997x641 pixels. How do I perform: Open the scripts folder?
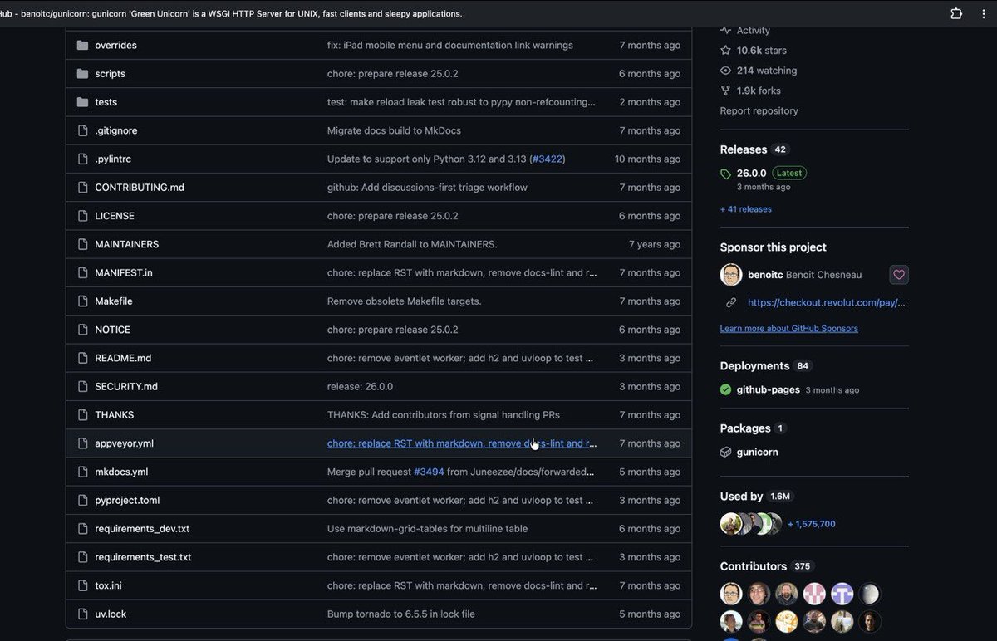pyautogui.click(x=110, y=73)
